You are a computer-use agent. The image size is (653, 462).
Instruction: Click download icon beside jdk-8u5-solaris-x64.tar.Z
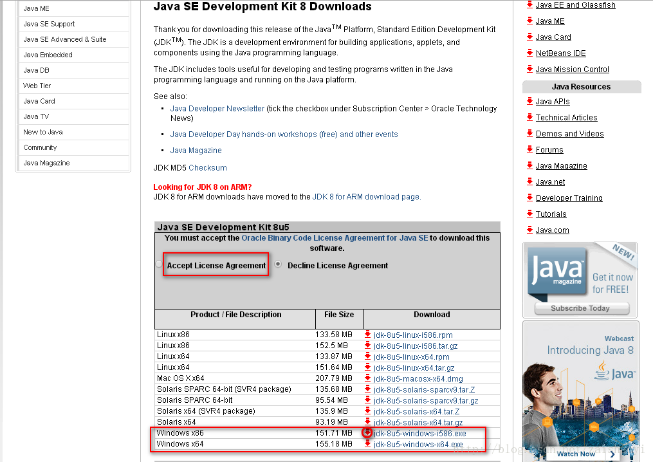[x=367, y=411]
